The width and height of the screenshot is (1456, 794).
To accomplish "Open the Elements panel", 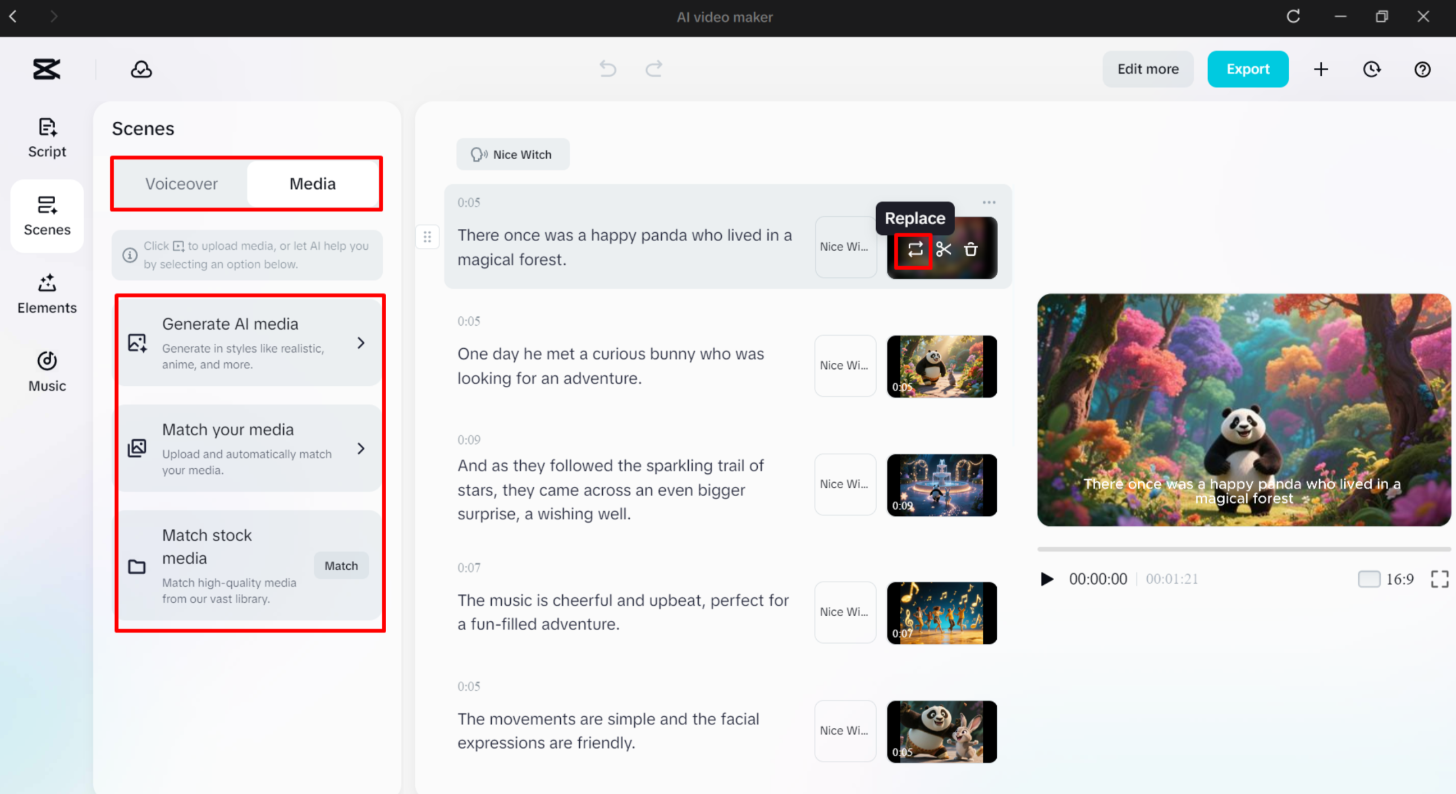I will [47, 294].
